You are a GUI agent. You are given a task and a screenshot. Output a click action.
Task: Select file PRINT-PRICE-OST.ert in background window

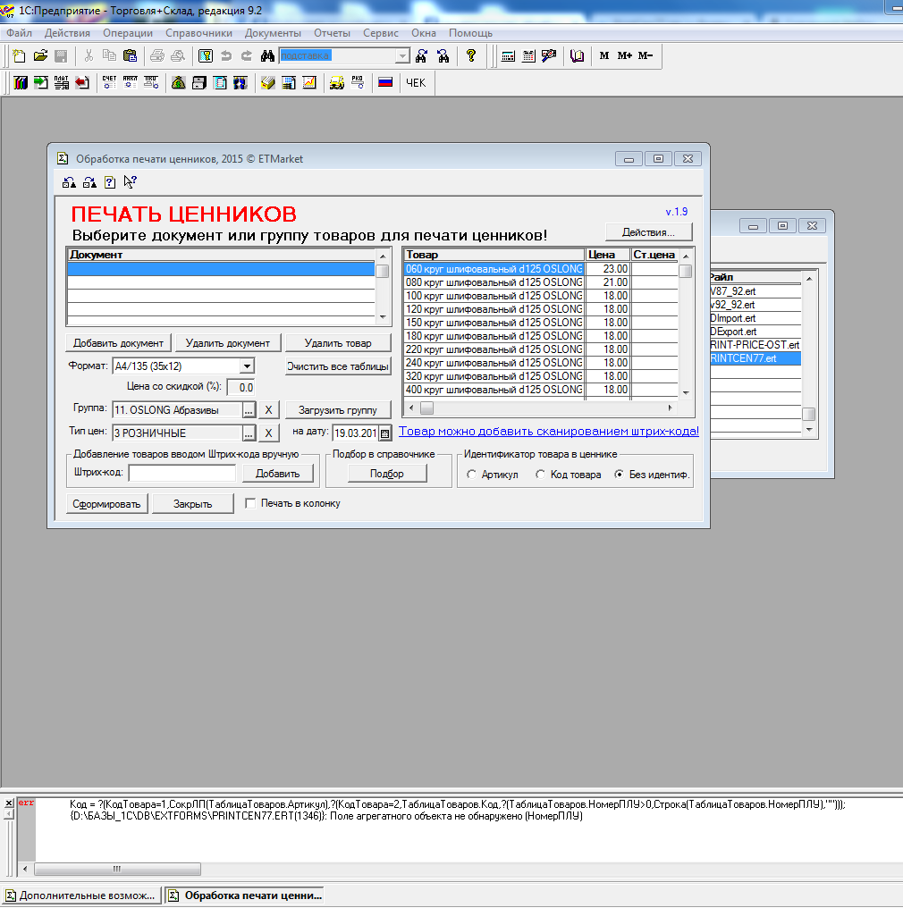(755, 345)
